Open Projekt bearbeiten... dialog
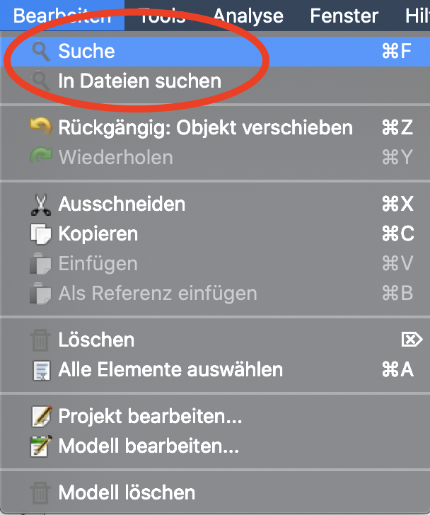 click(215, 416)
